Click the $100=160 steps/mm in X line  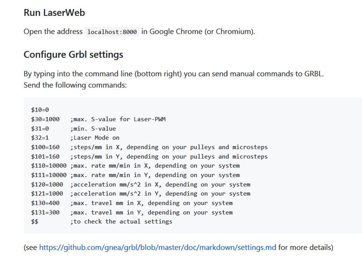point(149,147)
